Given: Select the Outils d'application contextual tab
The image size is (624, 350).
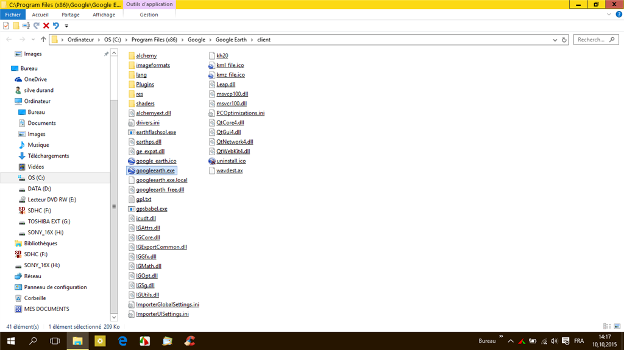Looking at the screenshot, I should pyautogui.click(x=149, y=4).
